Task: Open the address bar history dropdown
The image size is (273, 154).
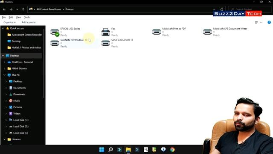Action: 214,9
